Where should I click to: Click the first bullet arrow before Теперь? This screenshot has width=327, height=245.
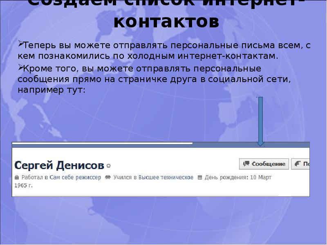[20, 44]
